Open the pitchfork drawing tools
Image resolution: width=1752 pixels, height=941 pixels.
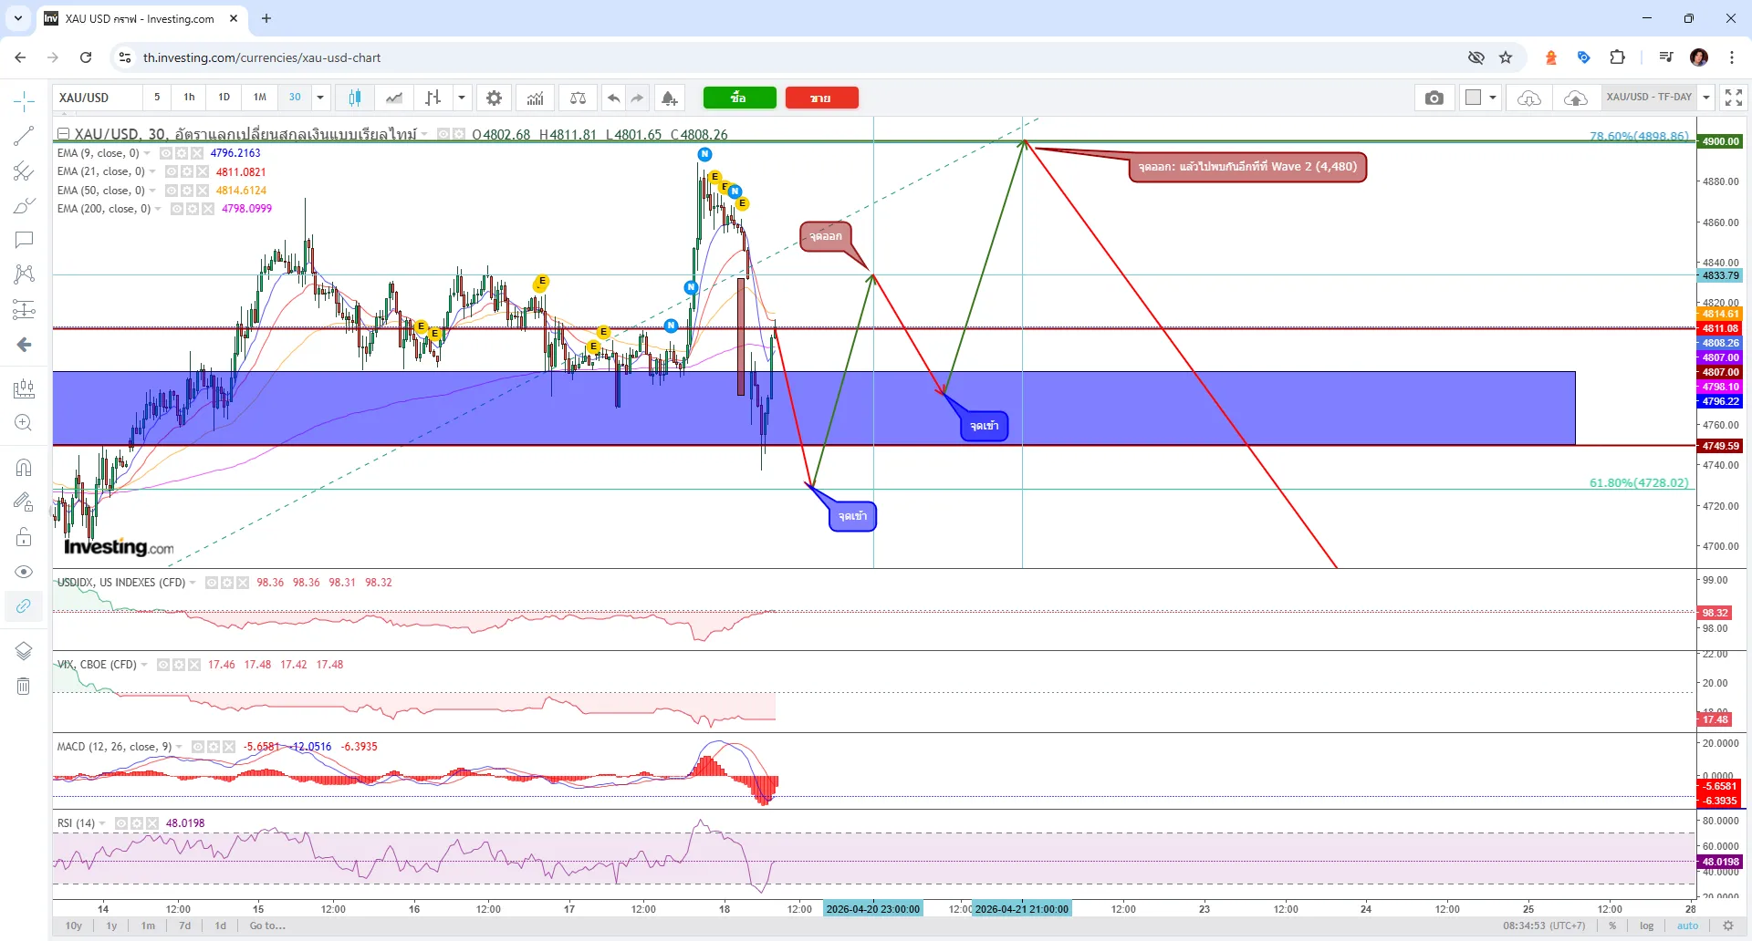pos(25,171)
